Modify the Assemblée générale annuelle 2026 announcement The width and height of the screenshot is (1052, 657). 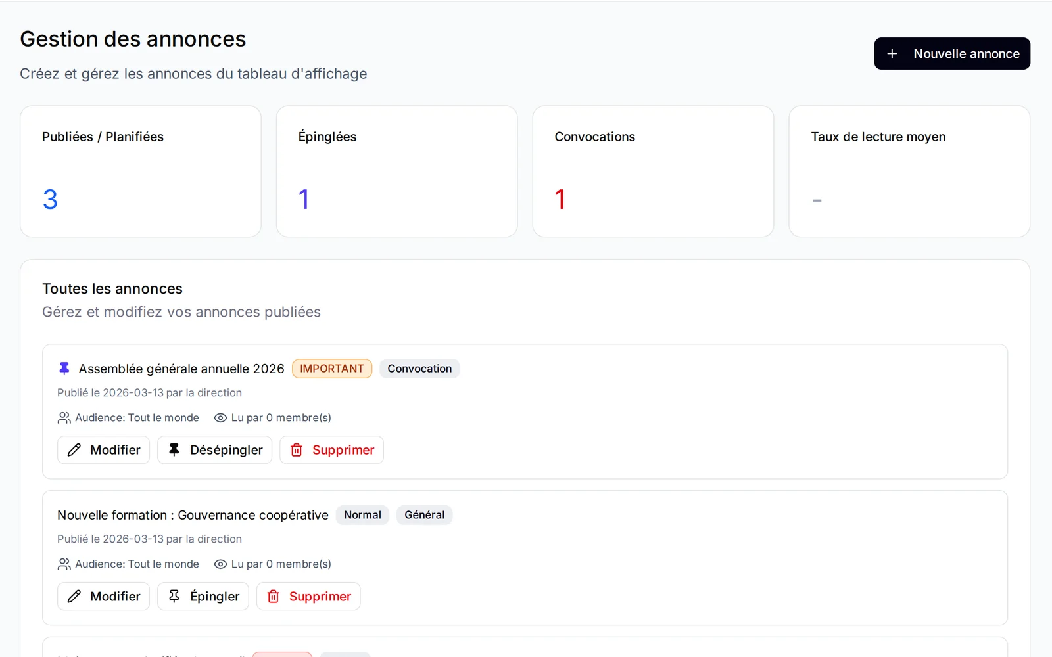pos(103,450)
